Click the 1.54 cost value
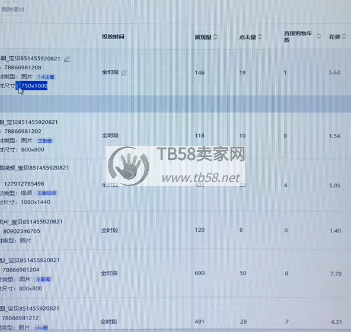The height and width of the screenshot is (332, 351). tap(334, 136)
